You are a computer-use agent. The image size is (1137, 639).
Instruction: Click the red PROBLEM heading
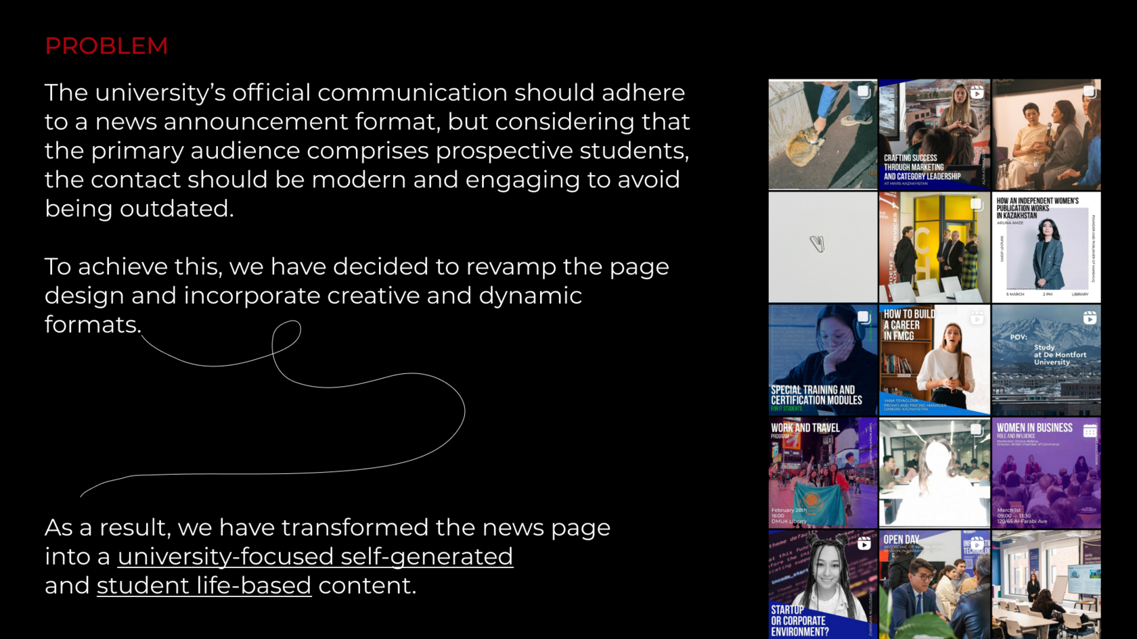[x=106, y=46]
